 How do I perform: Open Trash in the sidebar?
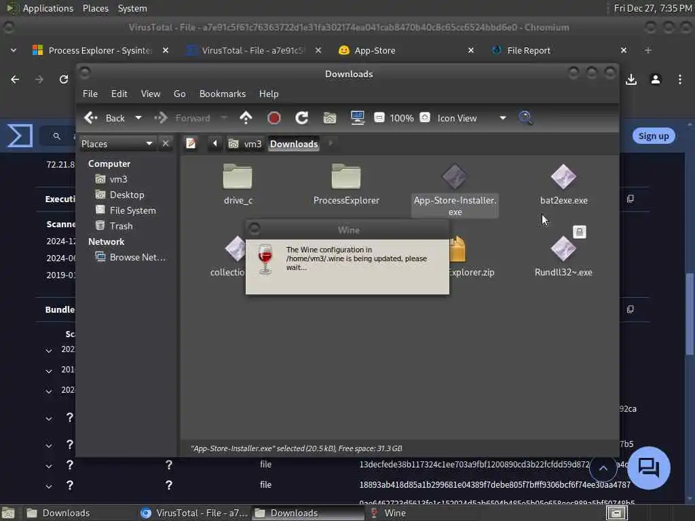click(x=121, y=226)
